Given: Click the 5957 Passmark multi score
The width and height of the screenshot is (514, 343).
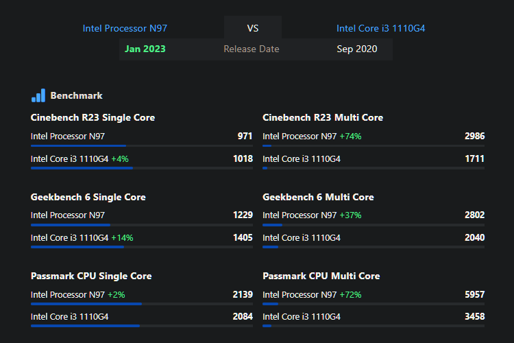Looking at the screenshot, I should [475, 294].
